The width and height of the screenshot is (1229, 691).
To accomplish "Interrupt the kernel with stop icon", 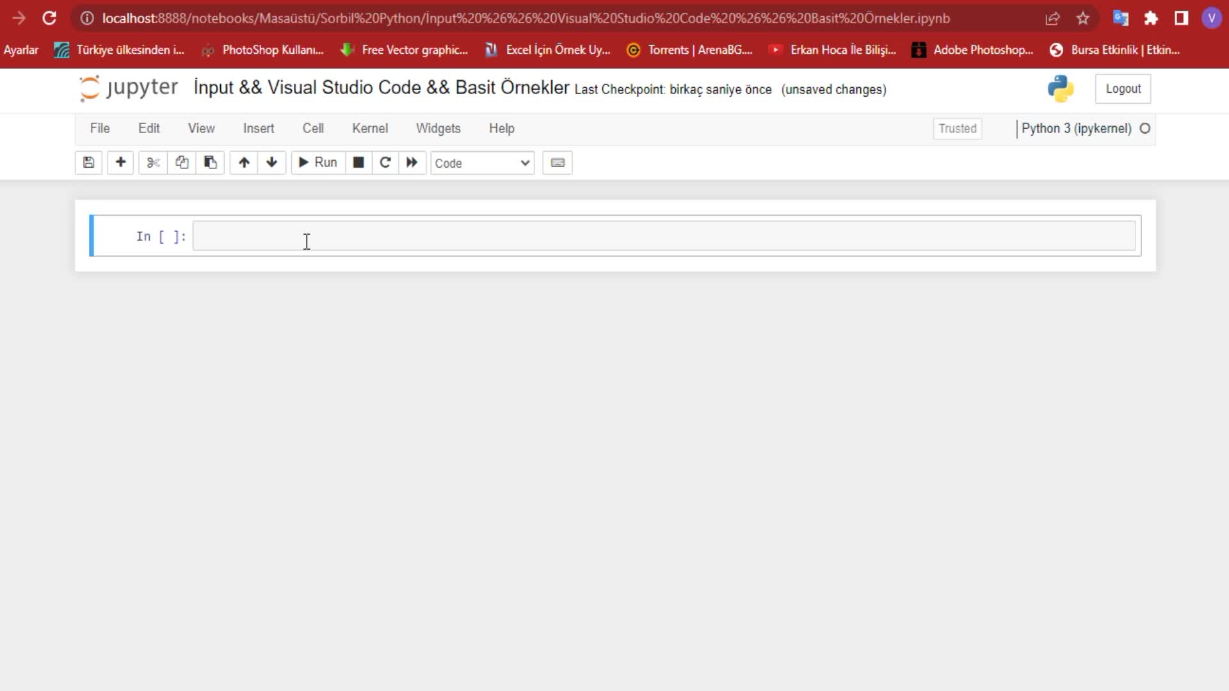I will click(x=358, y=163).
